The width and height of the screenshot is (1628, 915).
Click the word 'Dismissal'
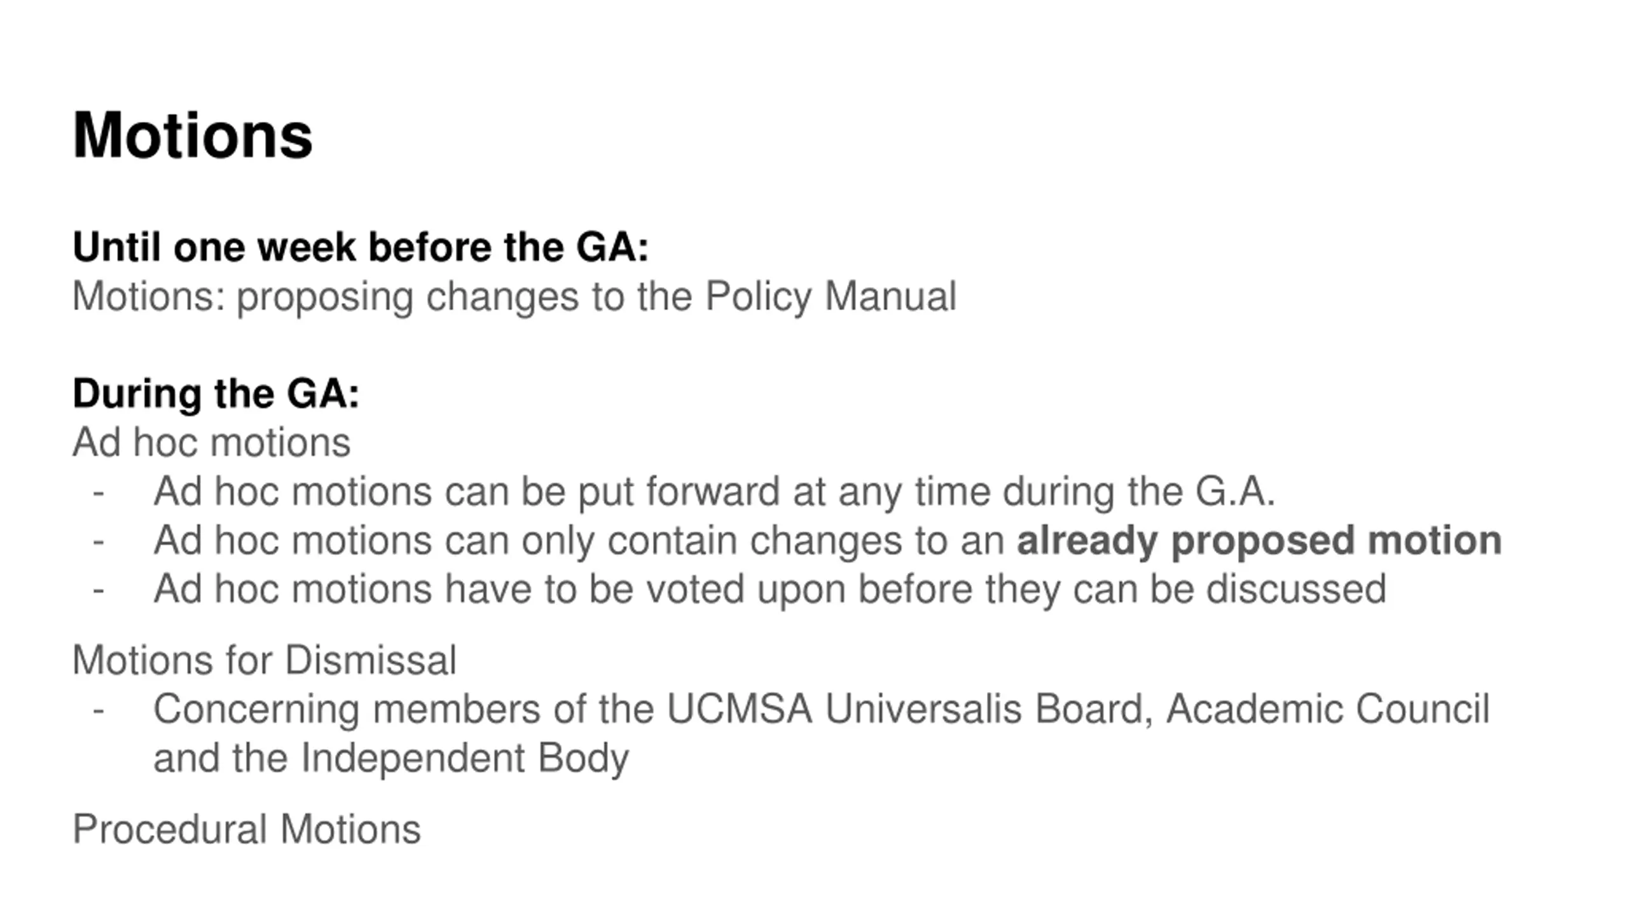click(371, 660)
